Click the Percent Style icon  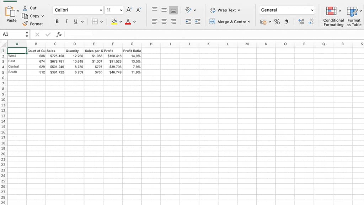[x=277, y=22]
